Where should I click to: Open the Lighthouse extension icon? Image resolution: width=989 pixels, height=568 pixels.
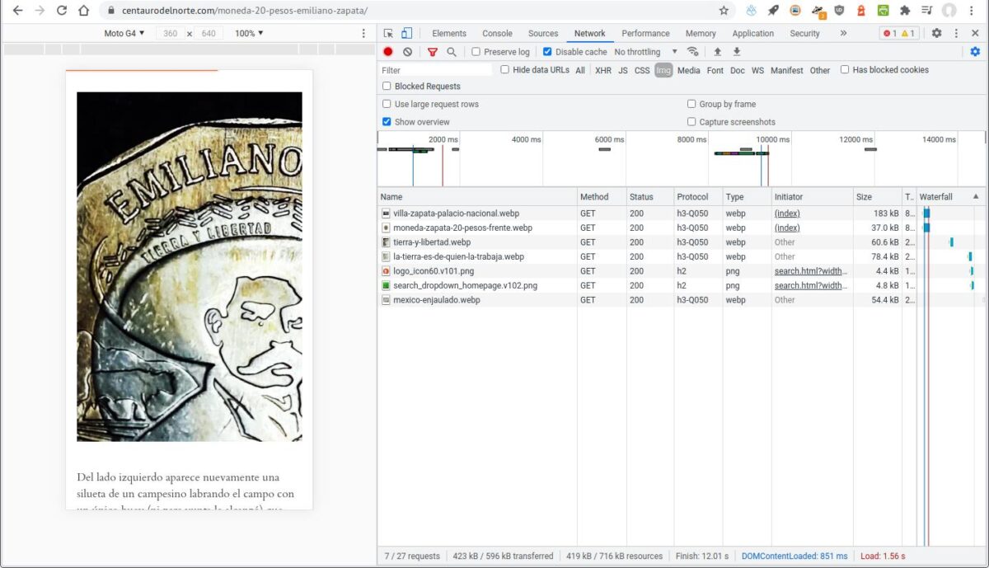(861, 11)
